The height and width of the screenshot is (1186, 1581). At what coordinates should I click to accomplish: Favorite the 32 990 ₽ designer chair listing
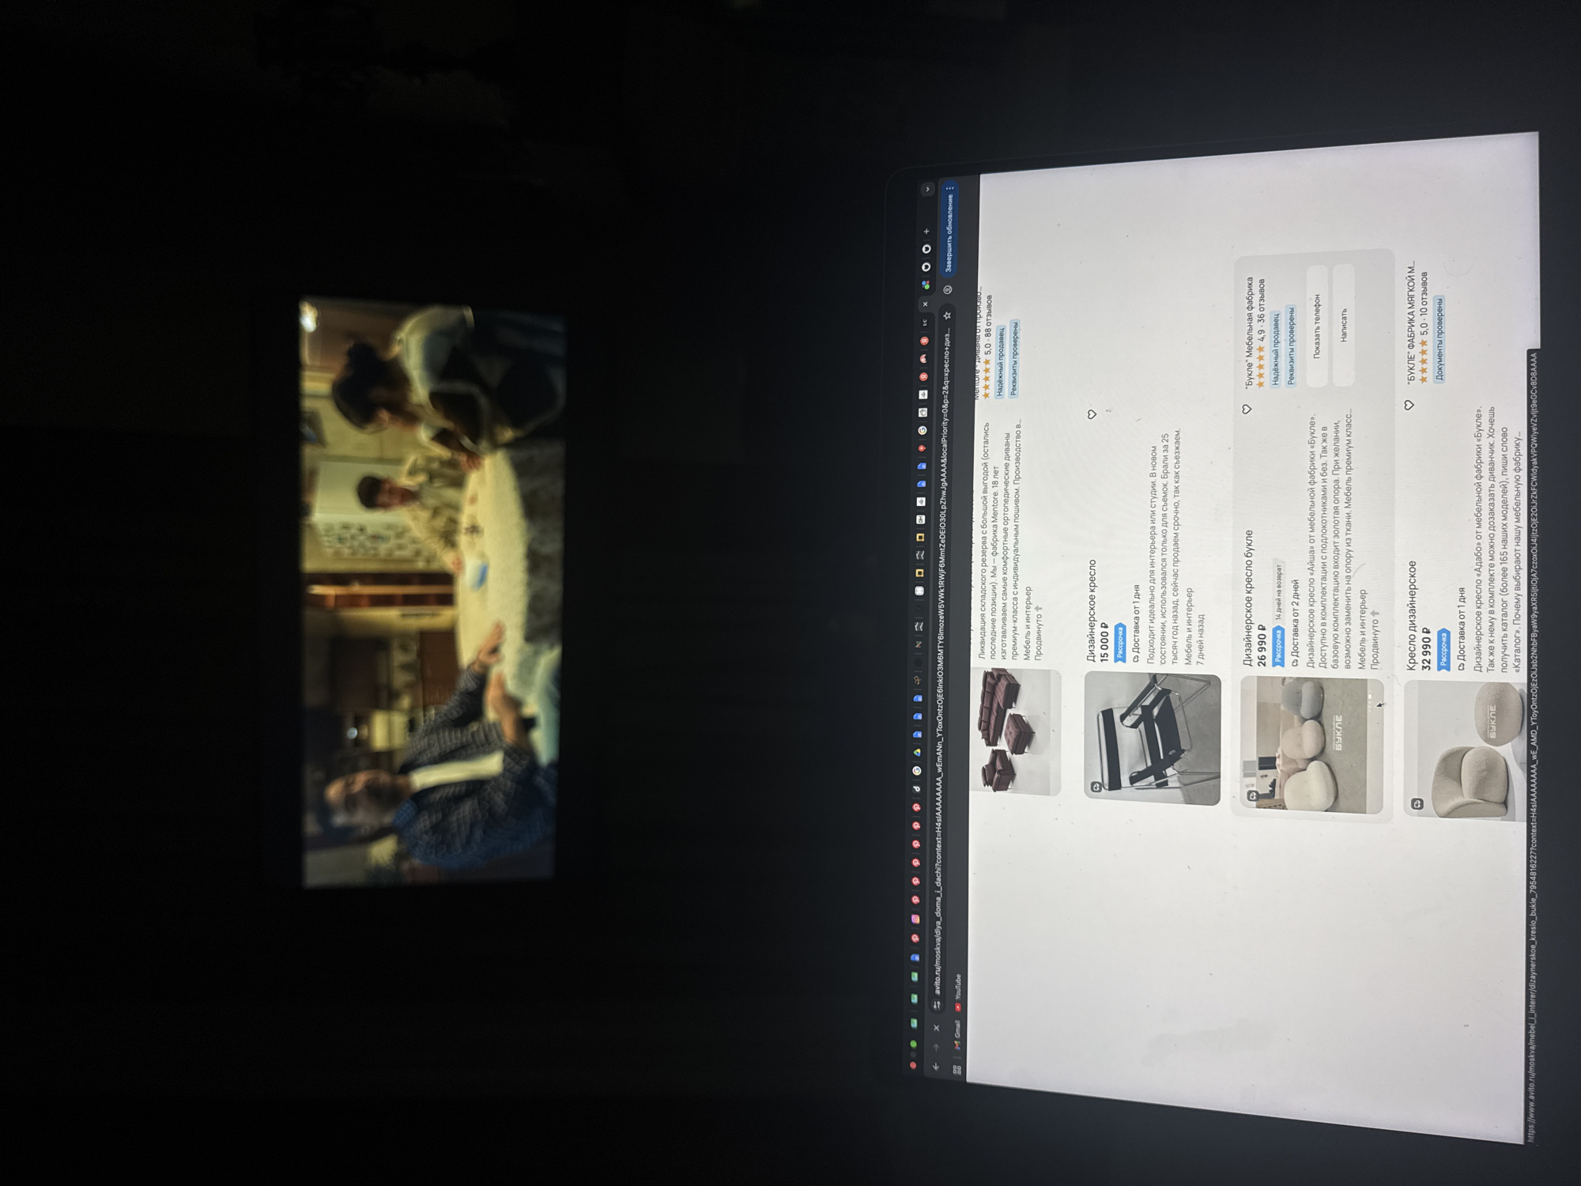(1409, 405)
